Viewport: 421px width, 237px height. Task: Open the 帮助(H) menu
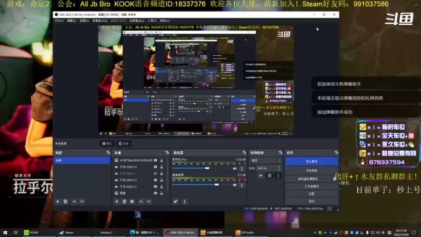pyautogui.click(x=165, y=21)
